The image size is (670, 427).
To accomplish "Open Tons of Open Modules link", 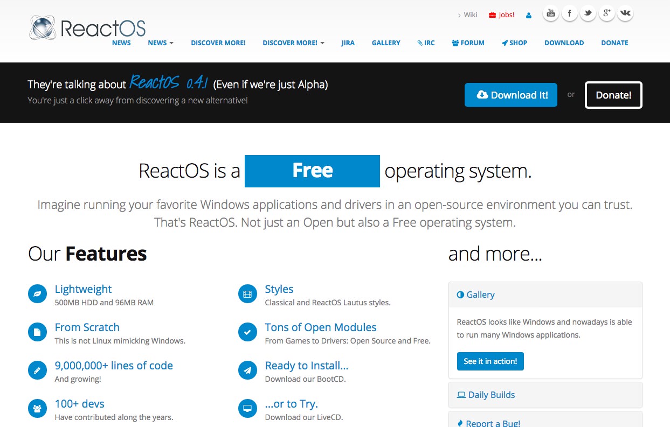I will pyautogui.click(x=321, y=327).
